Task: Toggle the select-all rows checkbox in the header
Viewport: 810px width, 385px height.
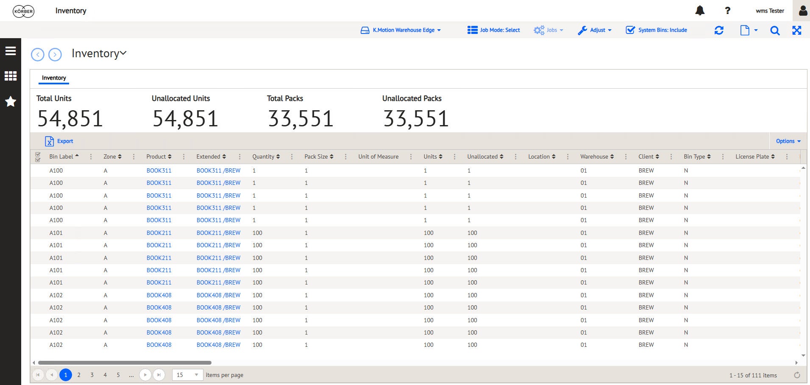Action: 38,157
